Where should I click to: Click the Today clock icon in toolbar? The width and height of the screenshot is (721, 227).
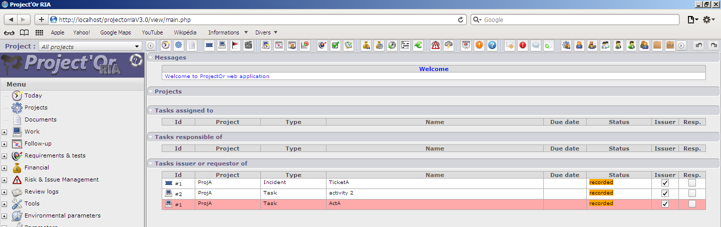pyautogui.click(x=166, y=45)
